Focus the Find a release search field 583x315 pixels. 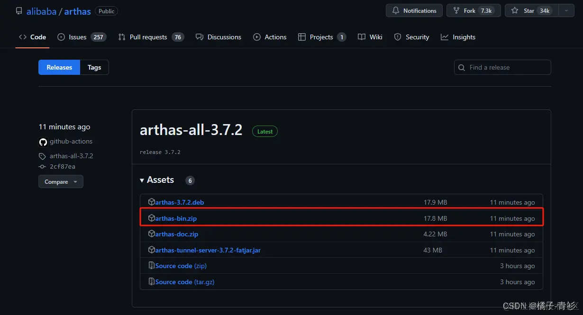point(502,67)
